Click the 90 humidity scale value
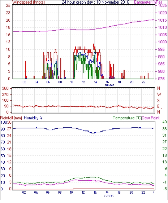 click(3, 129)
